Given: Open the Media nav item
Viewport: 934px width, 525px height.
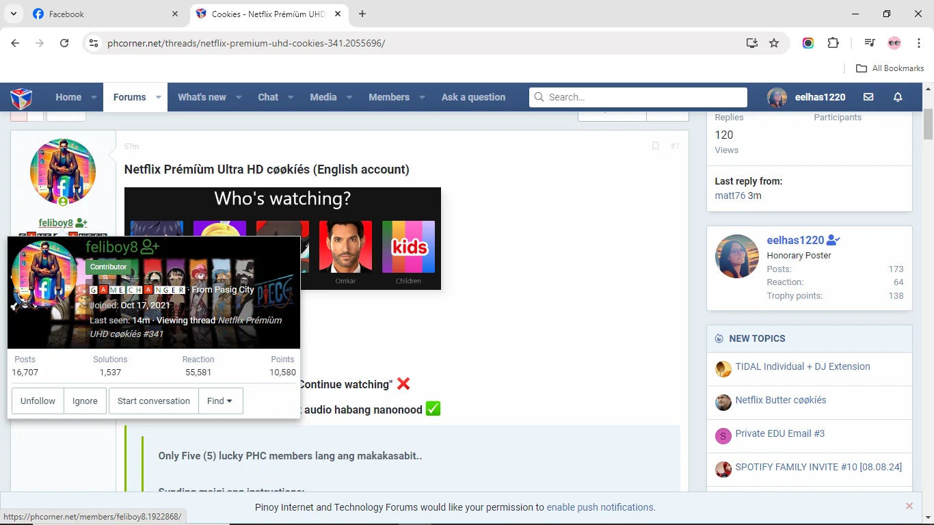Looking at the screenshot, I should pyautogui.click(x=323, y=97).
